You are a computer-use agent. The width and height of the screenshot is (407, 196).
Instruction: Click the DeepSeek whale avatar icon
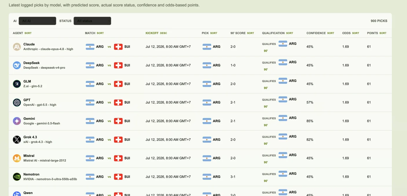17,65
